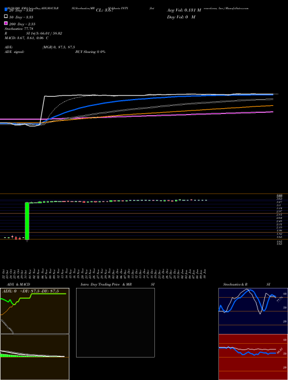Click the 'CL: 3.67' closing price text
The height and width of the screenshot is (380, 288).
pos(104,10)
